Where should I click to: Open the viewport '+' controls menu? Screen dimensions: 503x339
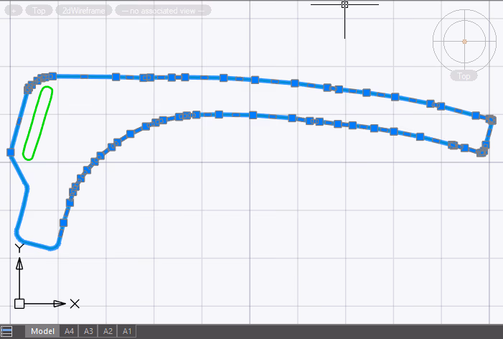click(x=14, y=11)
